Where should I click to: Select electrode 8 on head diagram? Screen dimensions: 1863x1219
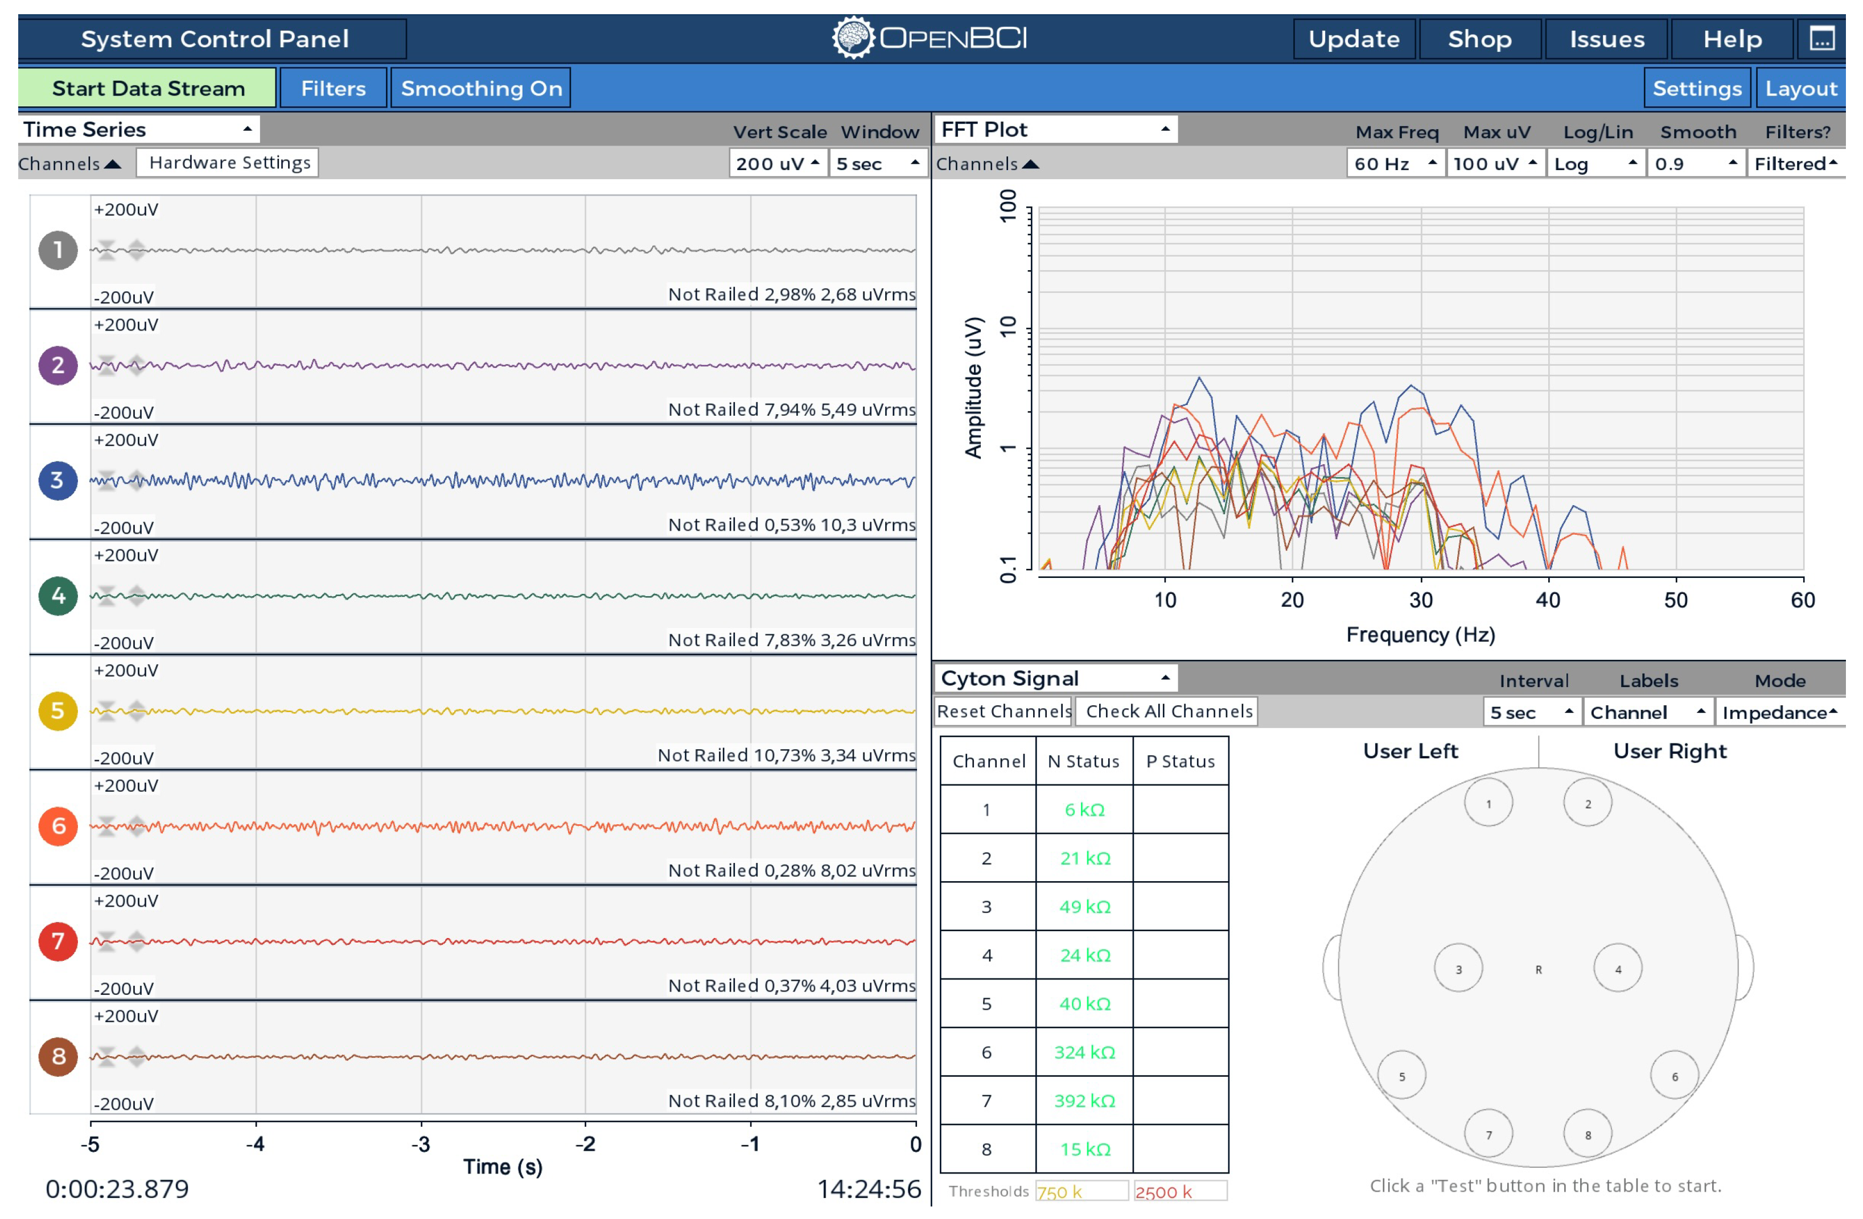click(x=1588, y=1134)
